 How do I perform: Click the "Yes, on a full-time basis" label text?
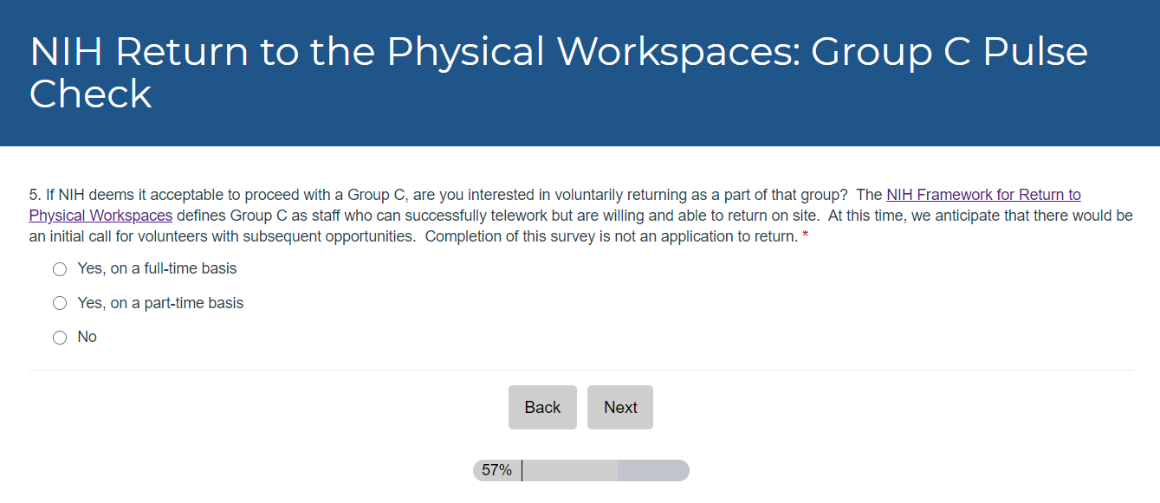click(157, 268)
